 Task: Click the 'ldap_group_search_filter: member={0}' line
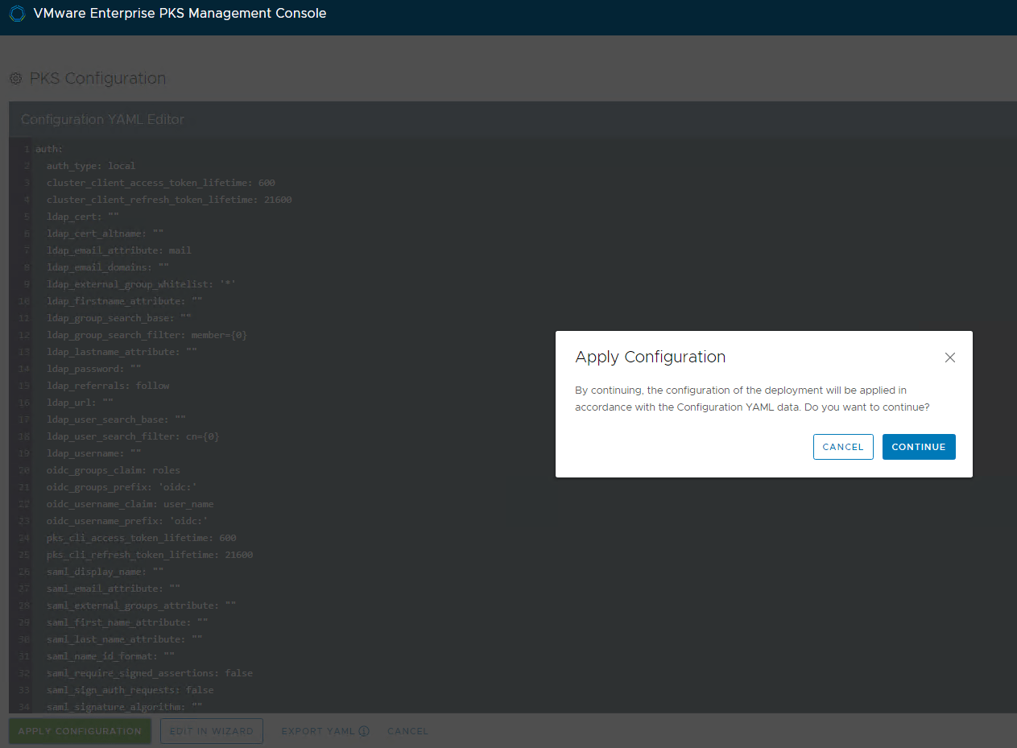click(x=147, y=335)
